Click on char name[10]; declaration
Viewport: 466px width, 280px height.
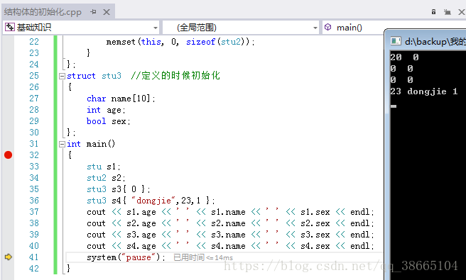click(x=121, y=99)
